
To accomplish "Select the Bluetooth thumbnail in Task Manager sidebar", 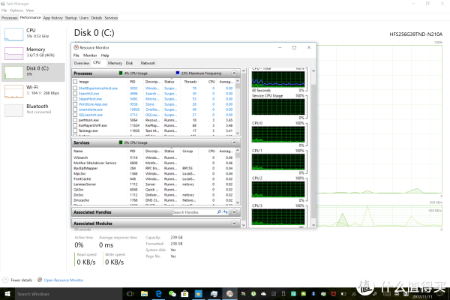I will point(13,110).
